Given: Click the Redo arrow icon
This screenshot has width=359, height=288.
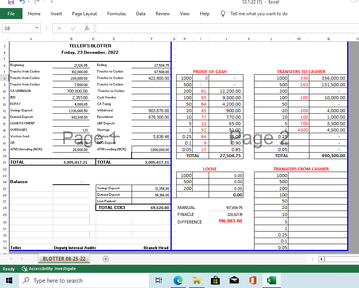Looking at the screenshot, I should 37,2.
